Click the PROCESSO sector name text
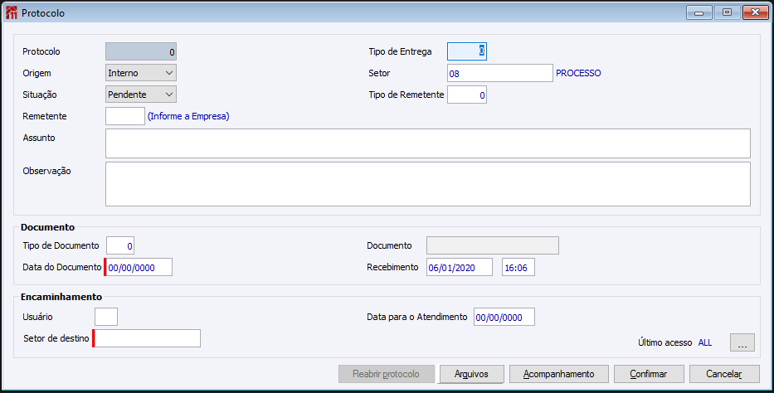 578,73
